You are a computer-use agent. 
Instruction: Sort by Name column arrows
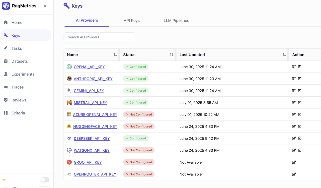coord(115,55)
